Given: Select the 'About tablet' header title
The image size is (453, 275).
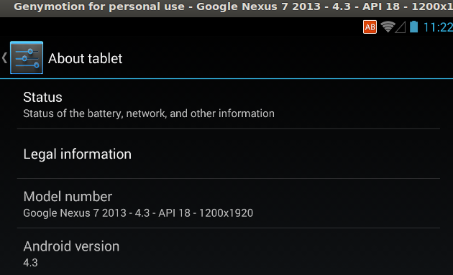Looking at the screenshot, I should 86,59.
